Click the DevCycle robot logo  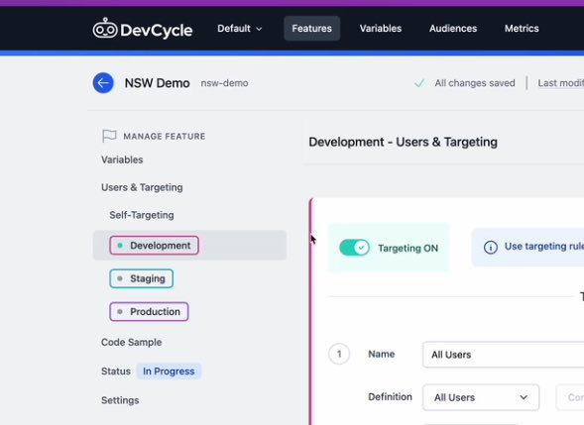[105, 29]
